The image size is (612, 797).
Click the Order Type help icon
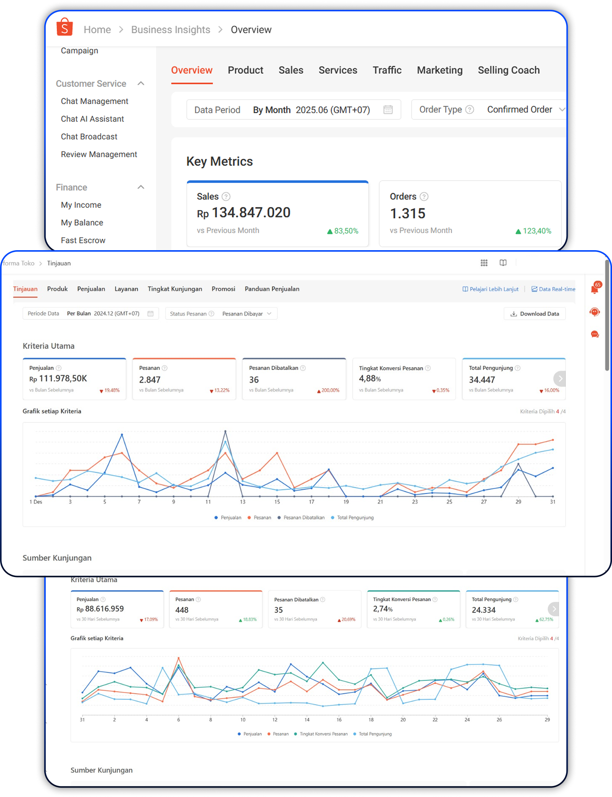pos(469,110)
